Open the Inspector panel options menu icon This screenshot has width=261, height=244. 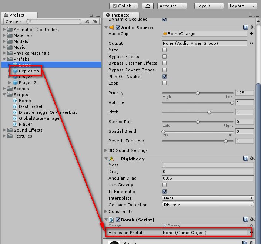[257, 16]
